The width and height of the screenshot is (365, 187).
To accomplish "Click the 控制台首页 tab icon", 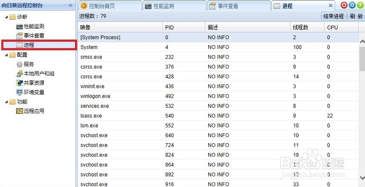I will (84, 6).
